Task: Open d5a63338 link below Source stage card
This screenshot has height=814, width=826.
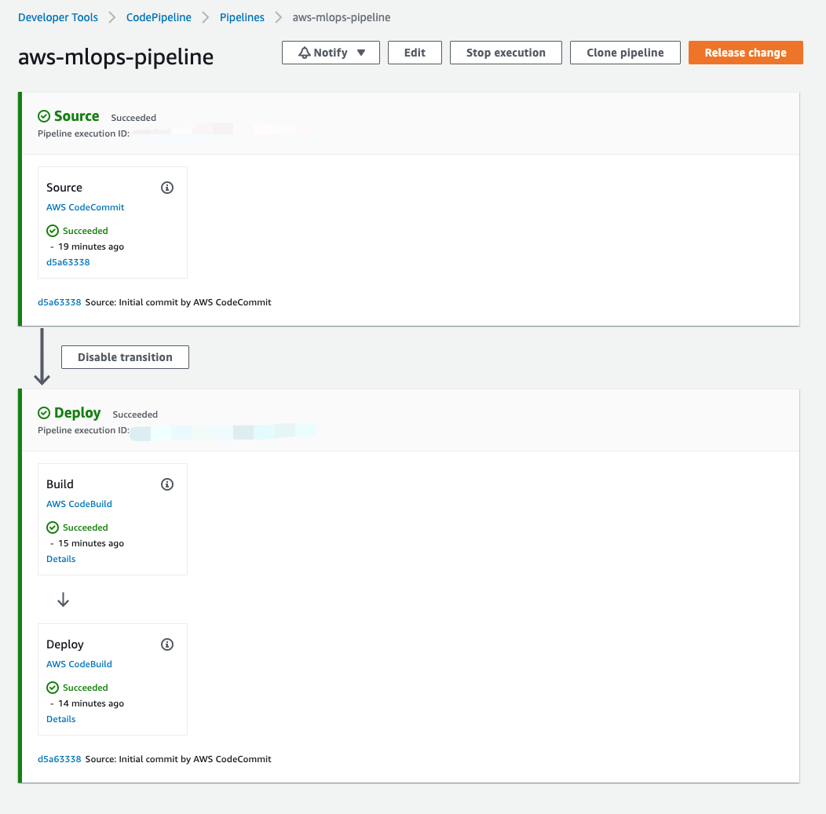Action: click(60, 302)
